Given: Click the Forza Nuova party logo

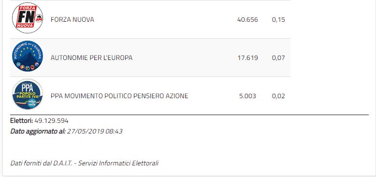Looking at the screenshot, I should pos(28,18).
